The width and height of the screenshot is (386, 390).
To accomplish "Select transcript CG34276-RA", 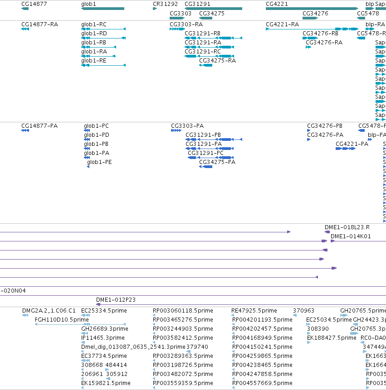I will [x=324, y=43].
